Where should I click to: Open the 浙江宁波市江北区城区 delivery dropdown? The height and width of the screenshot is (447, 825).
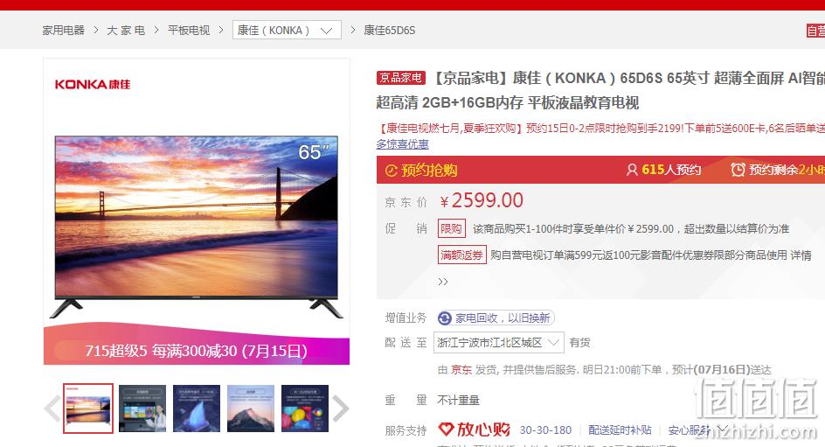(499, 343)
